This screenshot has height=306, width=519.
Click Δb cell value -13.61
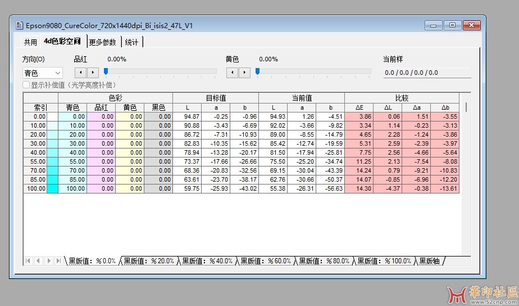(x=445, y=188)
